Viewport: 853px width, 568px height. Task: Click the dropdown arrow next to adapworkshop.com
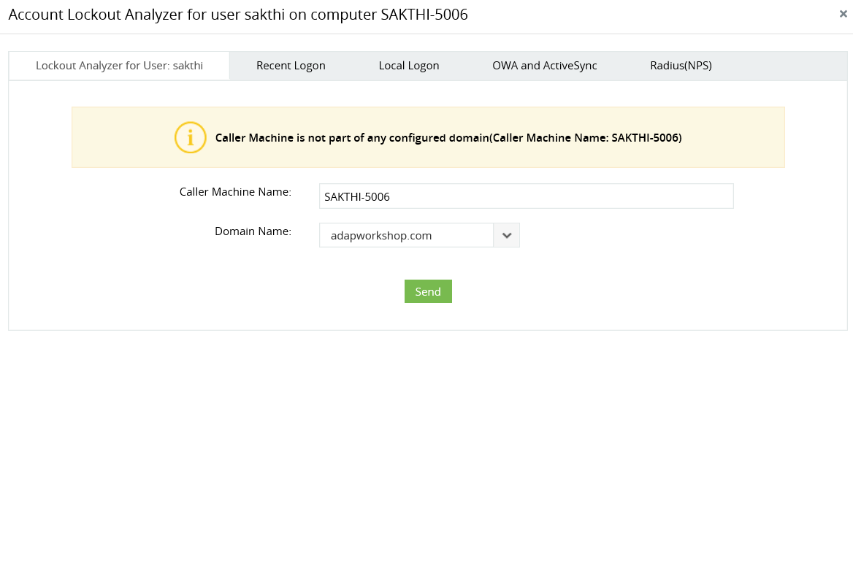[506, 235]
